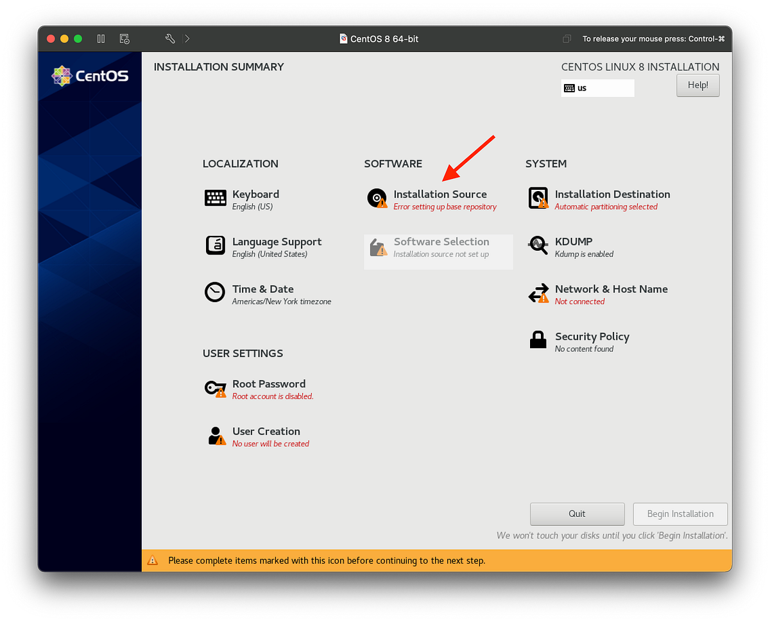Open the Network & Host Name connection icon
The height and width of the screenshot is (622, 770).
(x=538, y=292)
